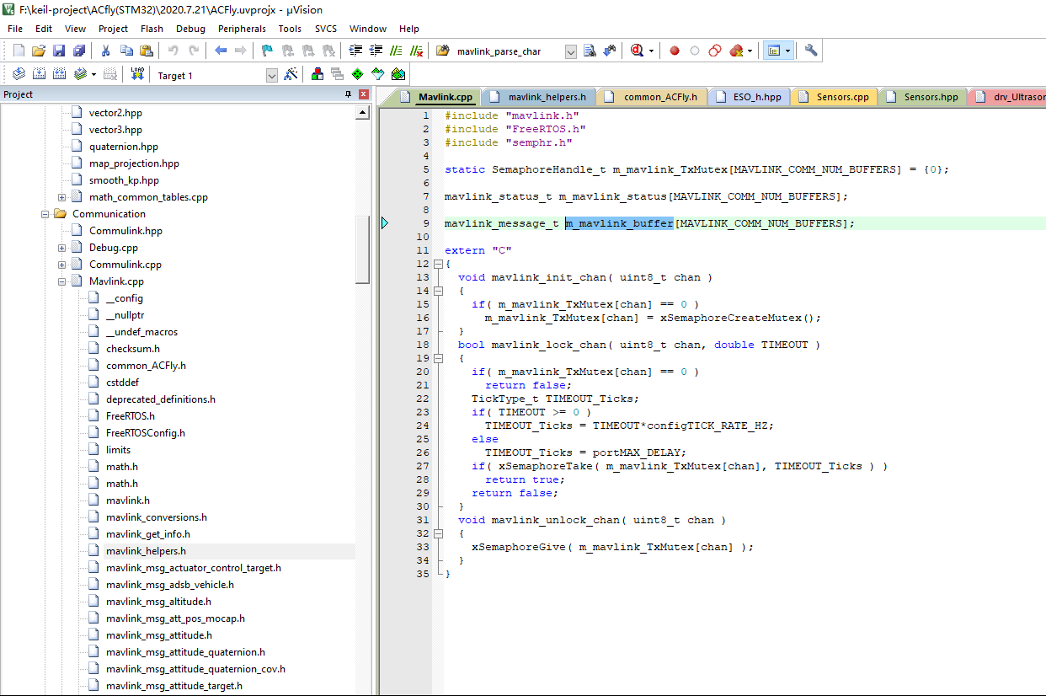Click the Project panel scrollbar up arrow
1046x696 pixels.
(x=363, y=112)
